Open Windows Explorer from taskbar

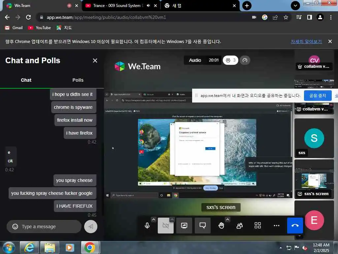pos(50,248)
